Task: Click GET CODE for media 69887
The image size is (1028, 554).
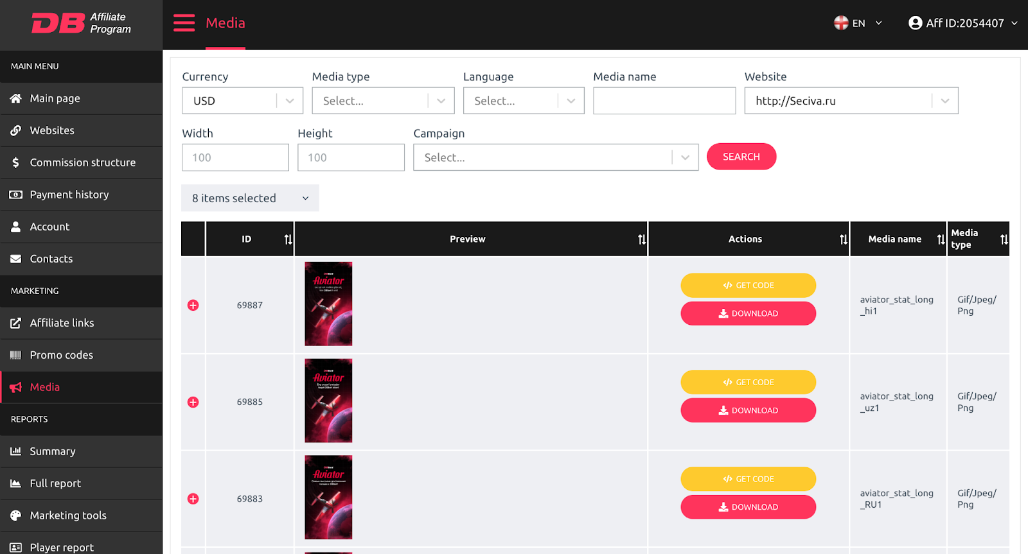Action: 749,285
